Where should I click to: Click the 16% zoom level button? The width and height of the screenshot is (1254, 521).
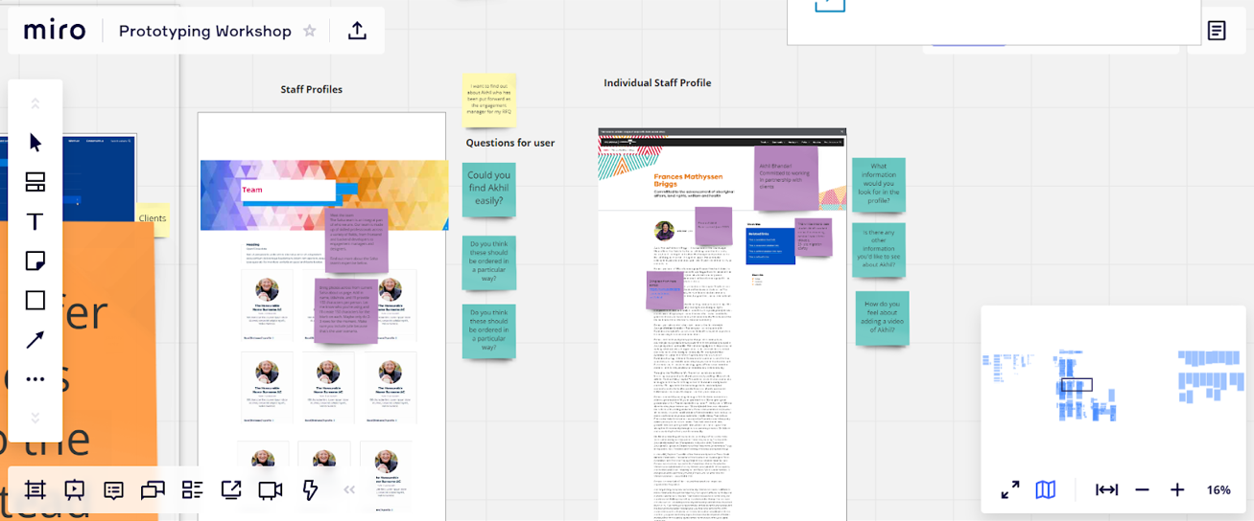click(1219, 490)
